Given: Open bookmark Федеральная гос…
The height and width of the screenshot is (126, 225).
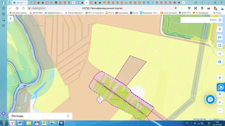Looking at the screenshot, I should (54, 13).
